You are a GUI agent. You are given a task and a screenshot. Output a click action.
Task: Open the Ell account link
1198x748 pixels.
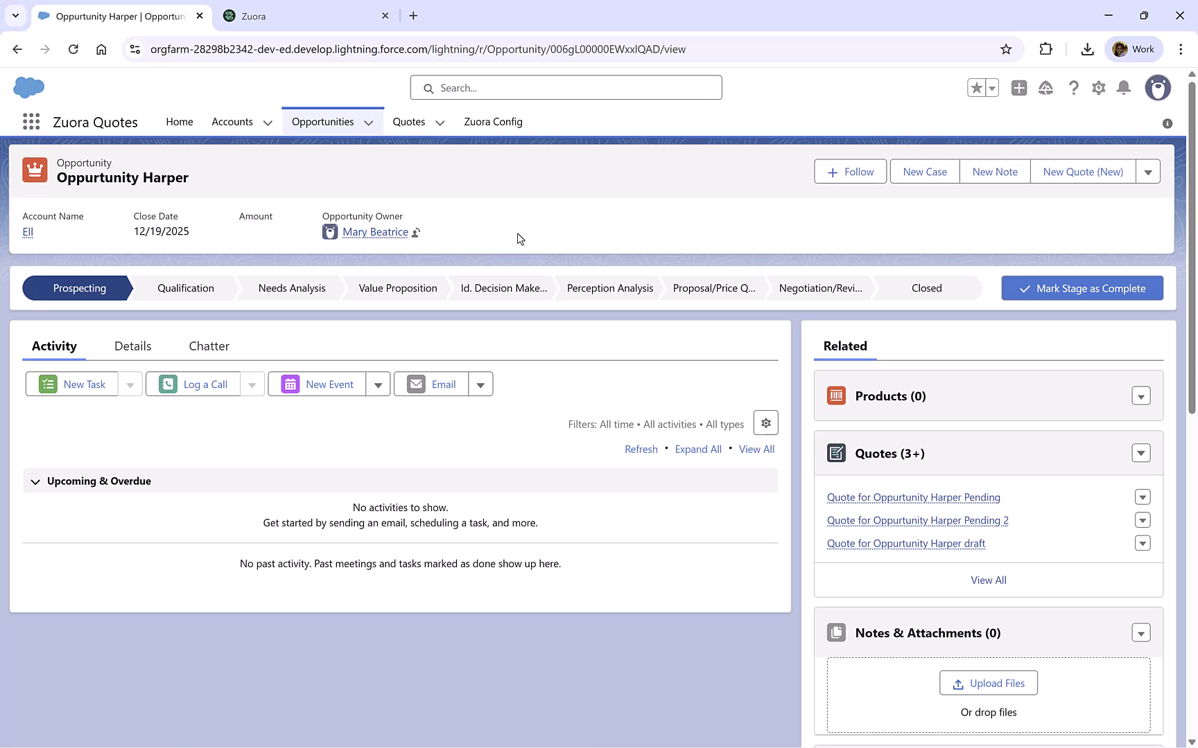click(x=27, y=231)
